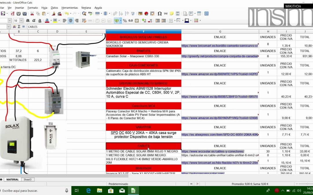
Task: Open the conditional formatting dropdown
Action: (200, 21)
